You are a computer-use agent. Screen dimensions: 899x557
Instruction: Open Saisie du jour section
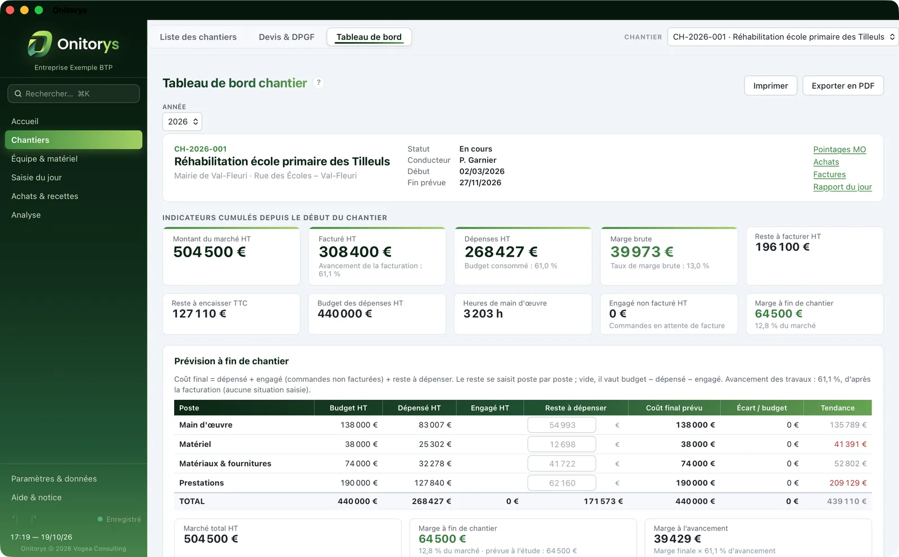pos(74,177)
